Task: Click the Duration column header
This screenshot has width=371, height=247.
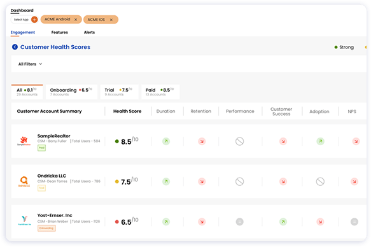Action: (x=166, y=111)
